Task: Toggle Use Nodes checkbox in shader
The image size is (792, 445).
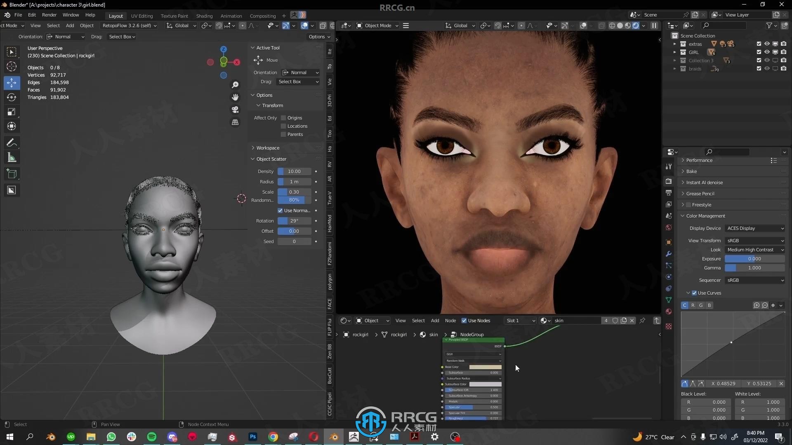Action: pos(464,320)
